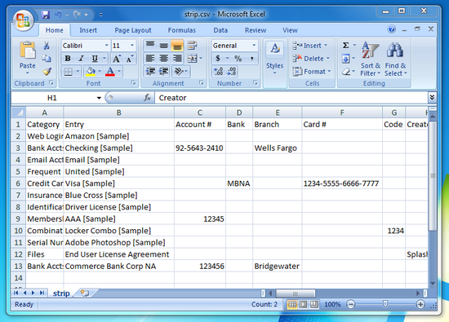
Task: Switch to Page Layout view
Action: [303, 305]
